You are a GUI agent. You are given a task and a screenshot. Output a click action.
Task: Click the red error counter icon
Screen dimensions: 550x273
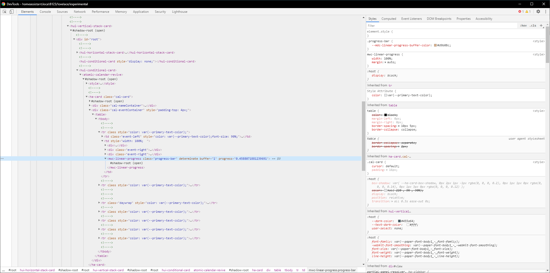point(520,11)
